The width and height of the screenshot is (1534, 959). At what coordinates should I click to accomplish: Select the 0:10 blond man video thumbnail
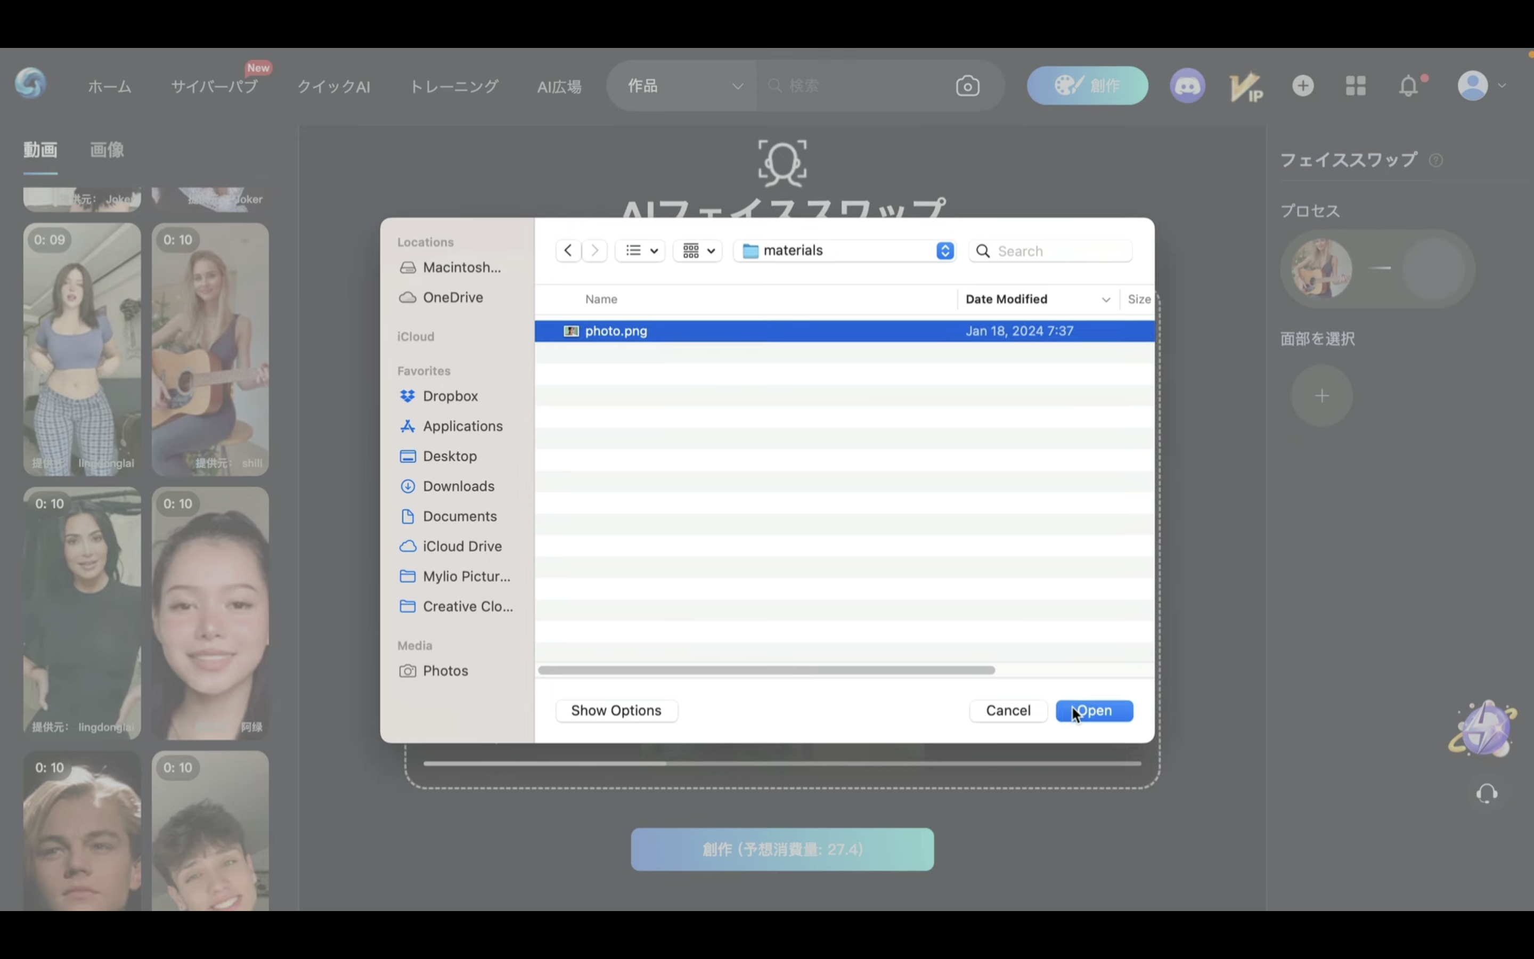82,831
